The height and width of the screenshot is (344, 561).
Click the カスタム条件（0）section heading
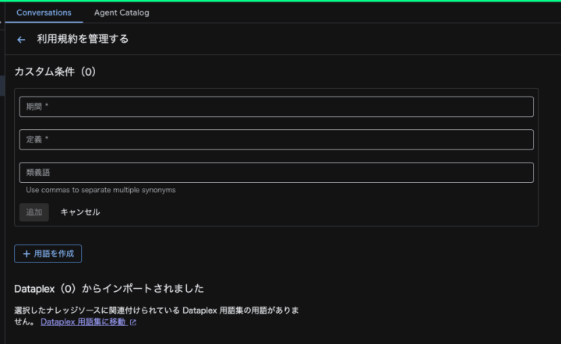tap(55, 72)
